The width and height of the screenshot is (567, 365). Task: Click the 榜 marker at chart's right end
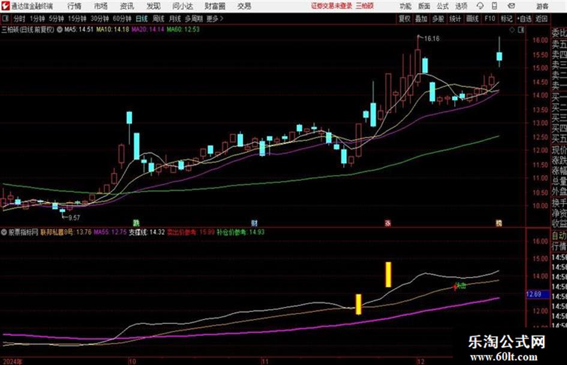pyautogui.click(x=499, y=223)
